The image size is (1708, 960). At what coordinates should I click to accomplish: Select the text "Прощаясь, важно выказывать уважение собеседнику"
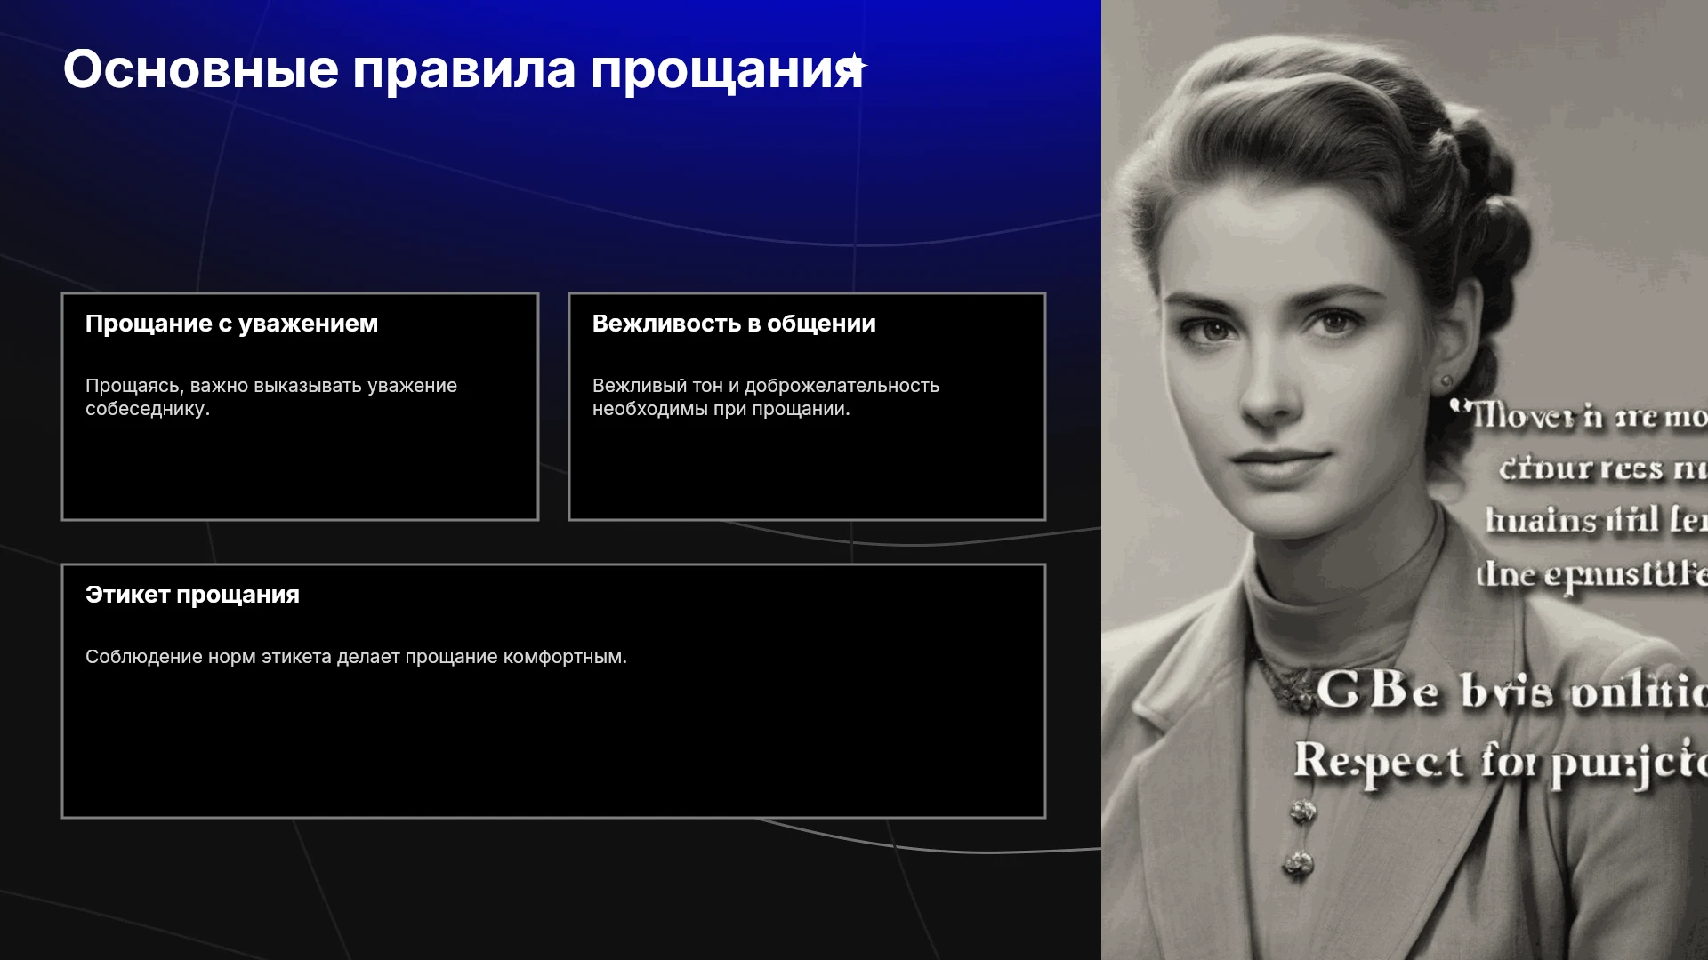pyautogui.click(x=271, y=397)
